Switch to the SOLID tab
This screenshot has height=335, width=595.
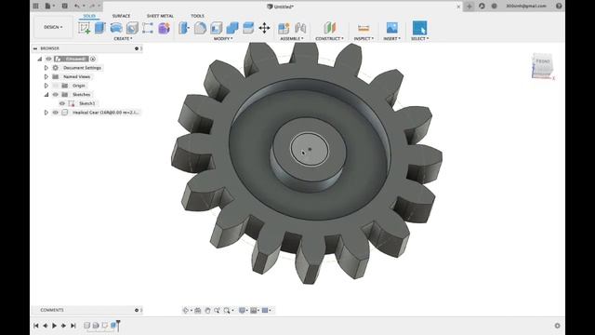coord(89,16)
